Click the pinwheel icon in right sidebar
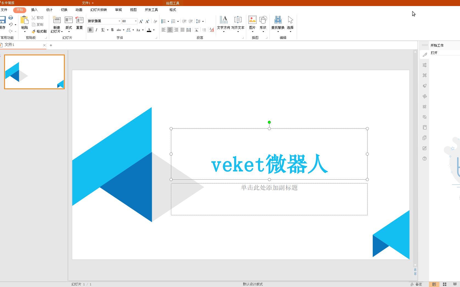This screenshot has height=287, width=460. 425,96
